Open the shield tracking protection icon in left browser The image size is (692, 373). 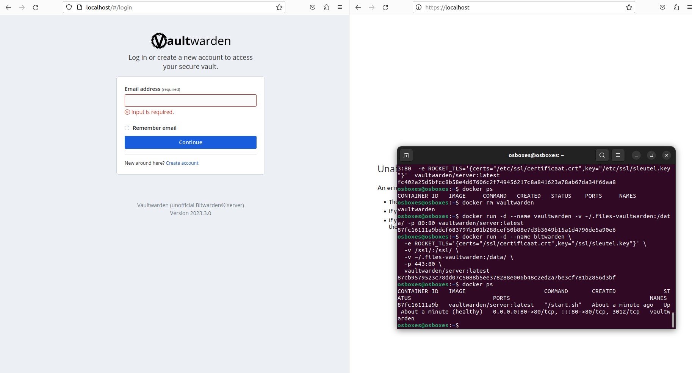[x=69, y=7]
